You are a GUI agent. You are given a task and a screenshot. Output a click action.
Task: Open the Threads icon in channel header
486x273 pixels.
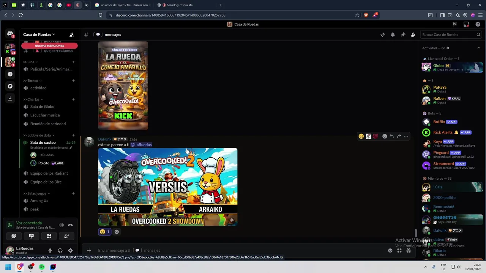click(x=383, y=35)
